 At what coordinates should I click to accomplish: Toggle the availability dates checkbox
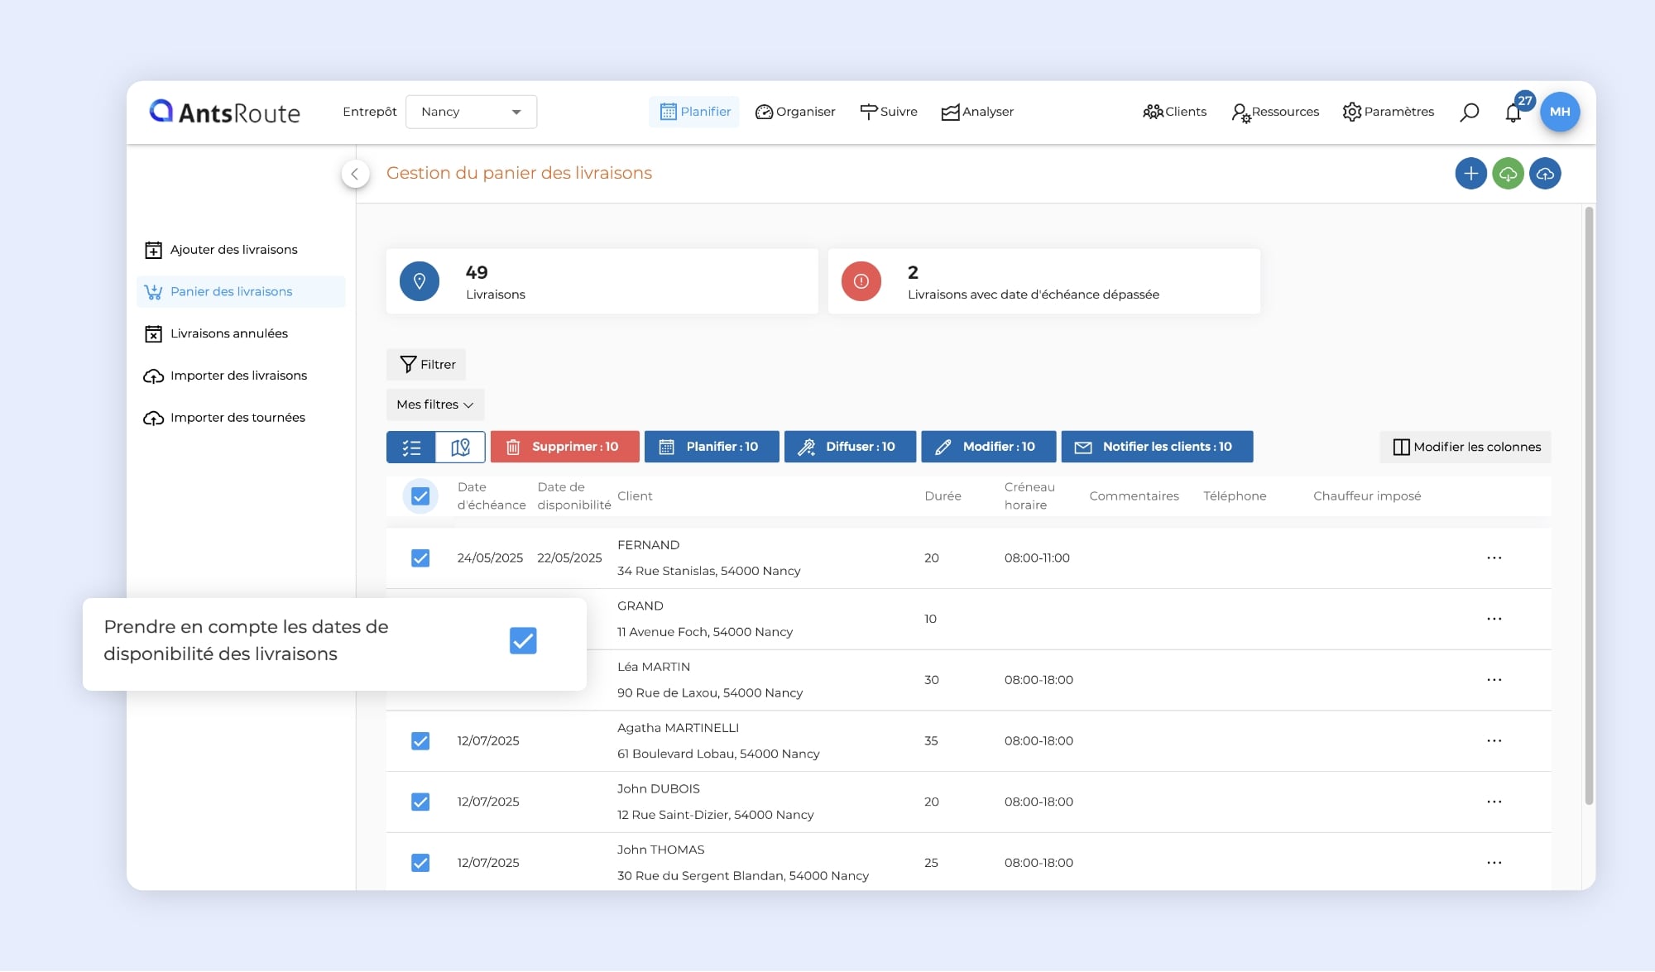pos(523,641)
